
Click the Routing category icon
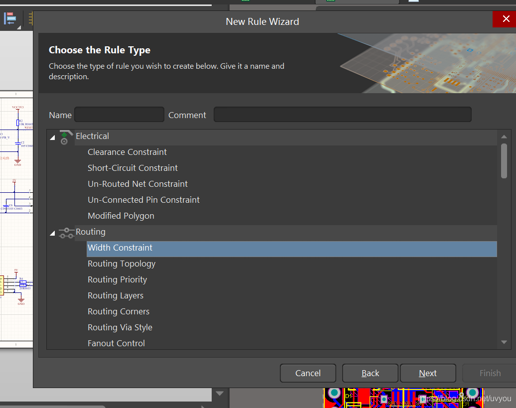(x=66, y=233)
